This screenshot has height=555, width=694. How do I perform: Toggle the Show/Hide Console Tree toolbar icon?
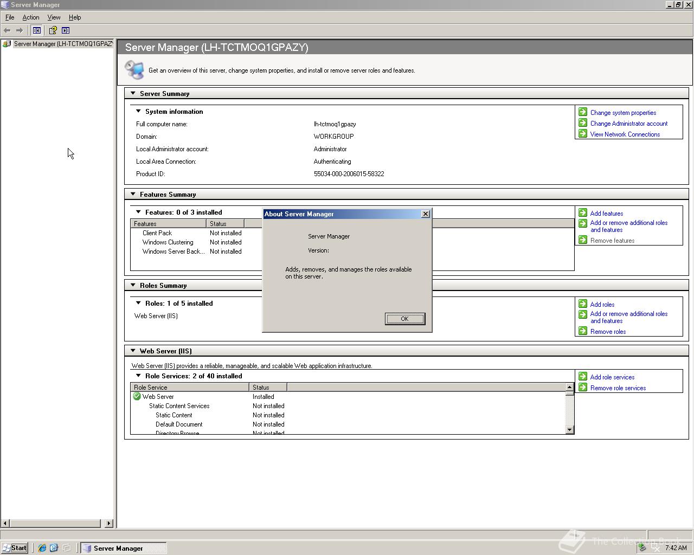pos(37,30)
